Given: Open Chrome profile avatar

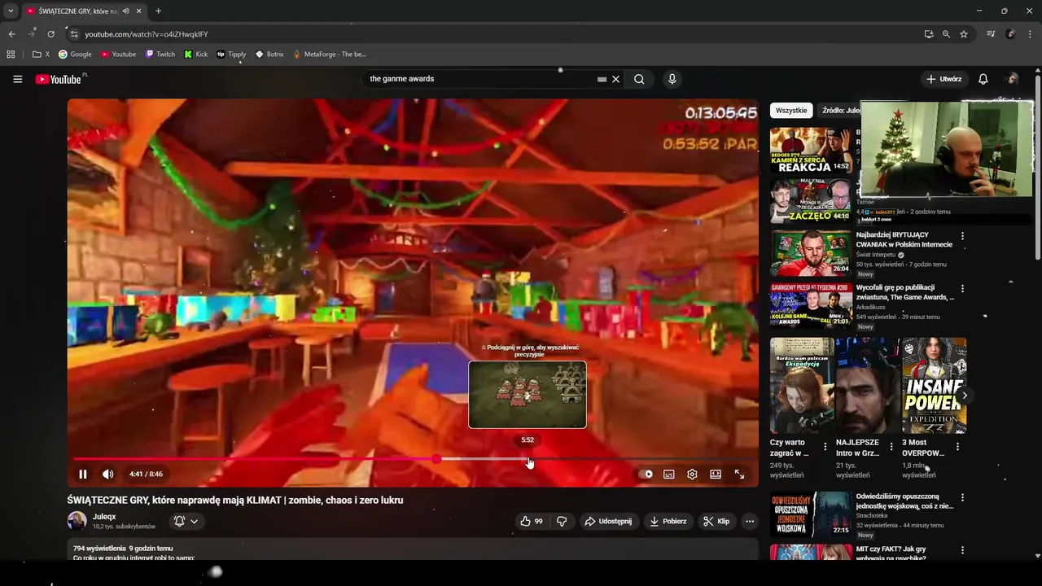Looking at the screenshot, I should coord(1010,34).
